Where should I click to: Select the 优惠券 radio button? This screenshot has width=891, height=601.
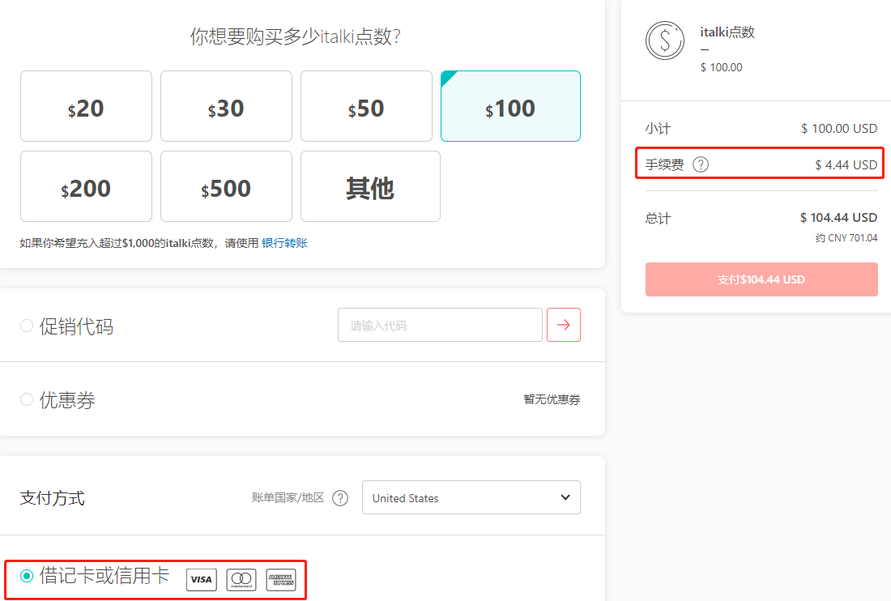point(25,399)
